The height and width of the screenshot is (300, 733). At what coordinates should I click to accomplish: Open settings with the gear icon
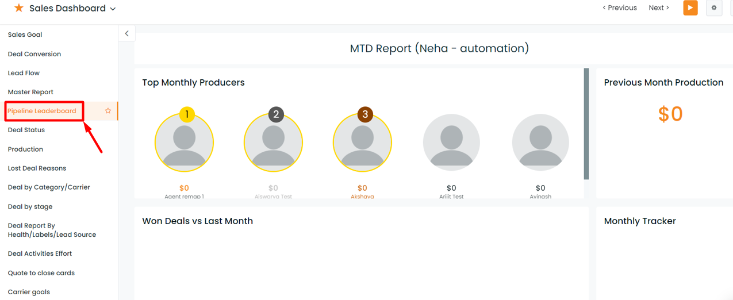pyautogui.click(x=714, y=8)
